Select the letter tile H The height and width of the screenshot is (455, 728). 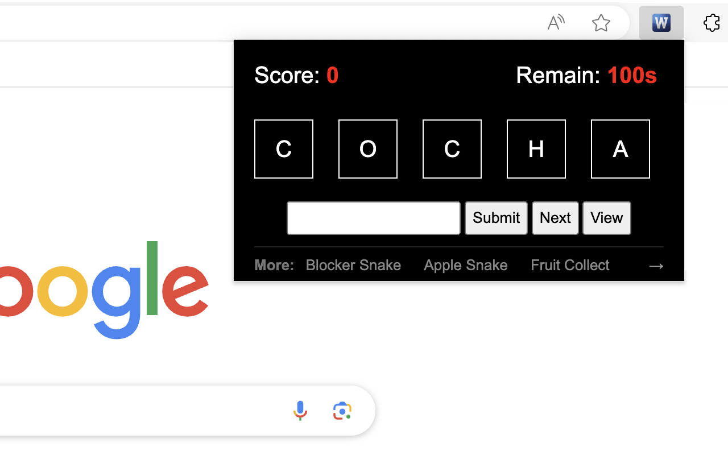(x=536, y=149)
